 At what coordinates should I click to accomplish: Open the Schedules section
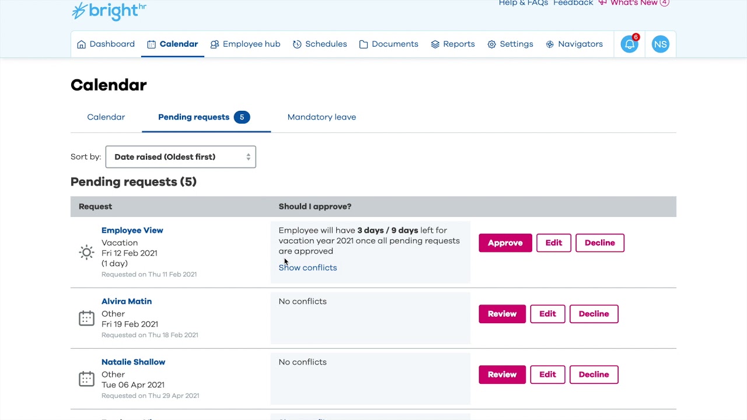[320, 44]
